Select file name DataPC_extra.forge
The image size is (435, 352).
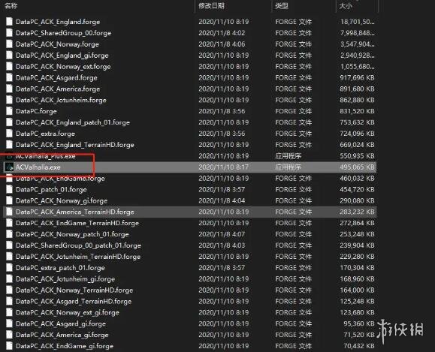click(x=45, y=134)
